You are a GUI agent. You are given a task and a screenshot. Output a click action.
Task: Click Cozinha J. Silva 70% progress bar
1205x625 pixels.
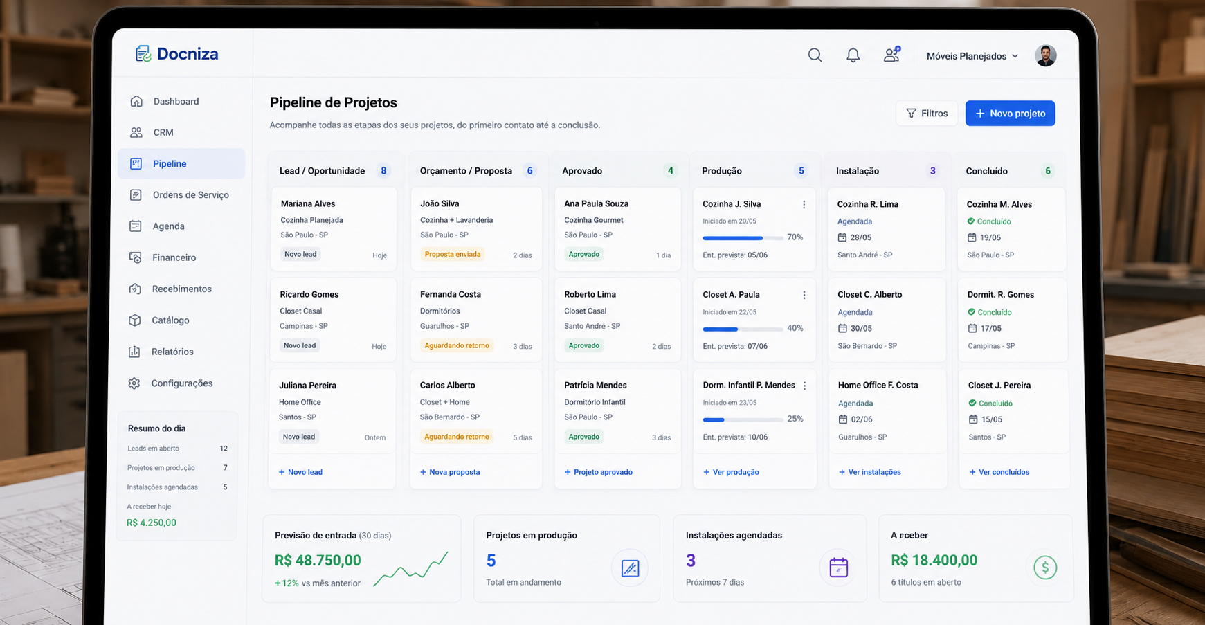tap(743, 237)
